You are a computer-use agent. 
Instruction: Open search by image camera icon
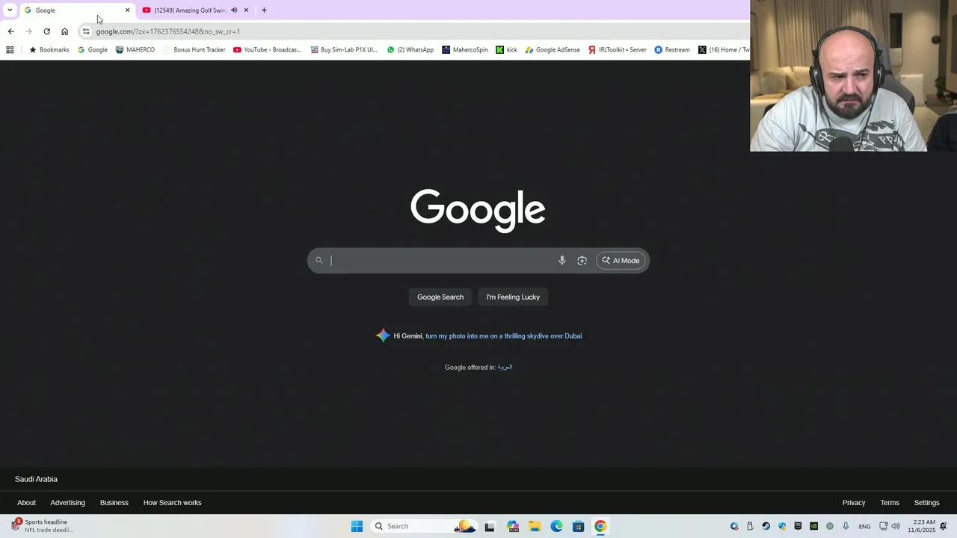582,261
